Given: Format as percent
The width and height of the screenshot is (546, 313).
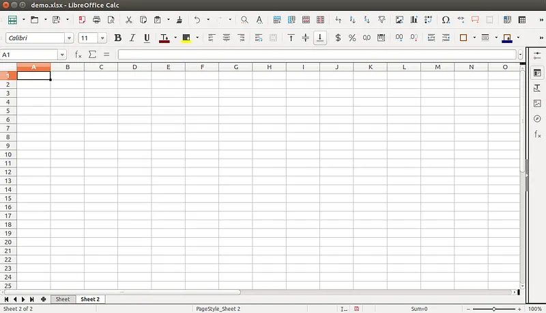Looking at the screenshot, I should tap(352, 38).
